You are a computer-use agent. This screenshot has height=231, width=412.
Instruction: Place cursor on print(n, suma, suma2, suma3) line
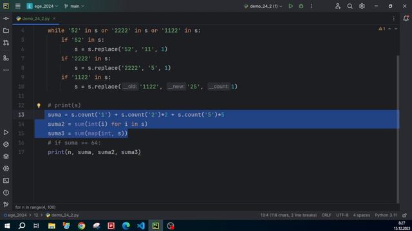(x=94, y=152)
